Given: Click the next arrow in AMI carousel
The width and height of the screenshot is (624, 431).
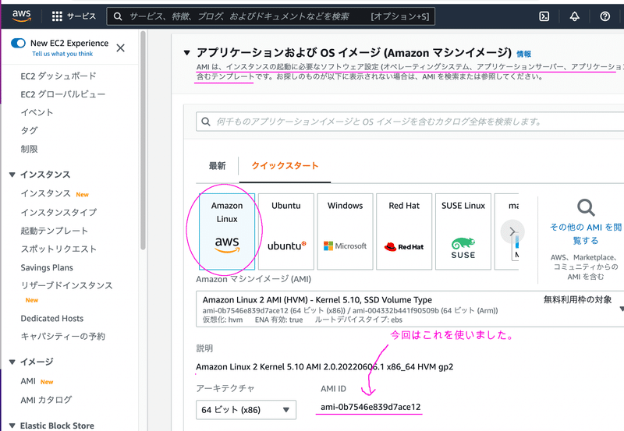Looking at the screenshot, I should coord(512,231).
